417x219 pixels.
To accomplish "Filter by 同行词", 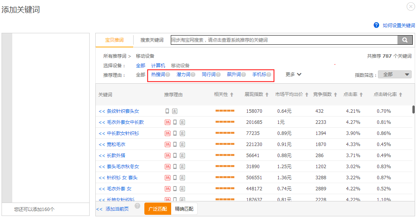I will (x=208, y=74).
